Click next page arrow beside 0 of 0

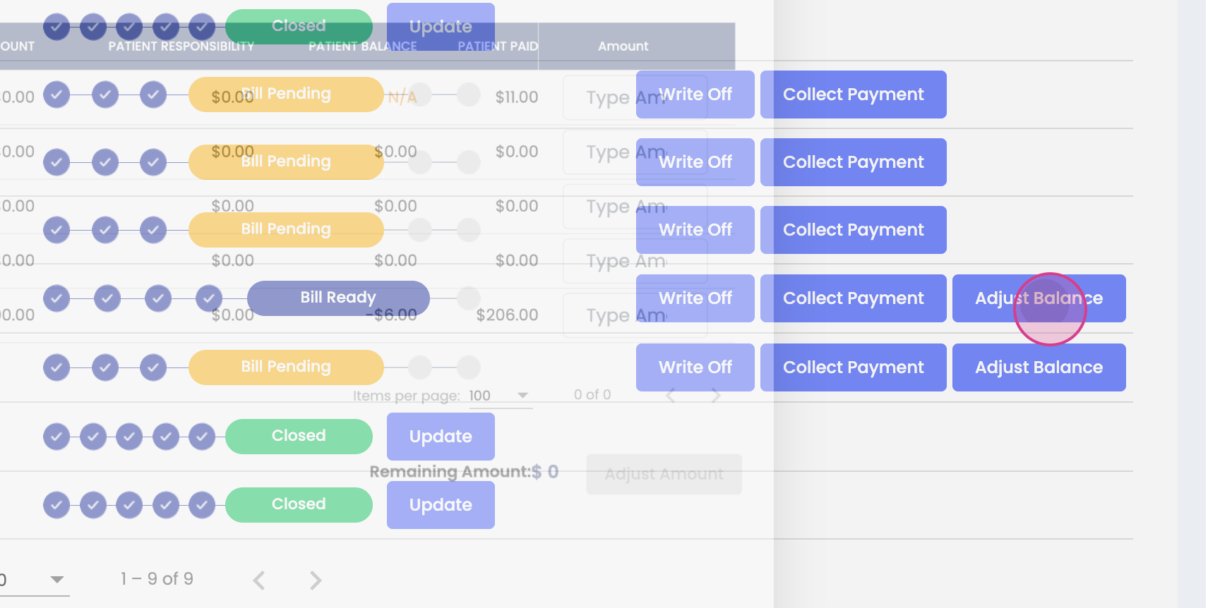716,396
